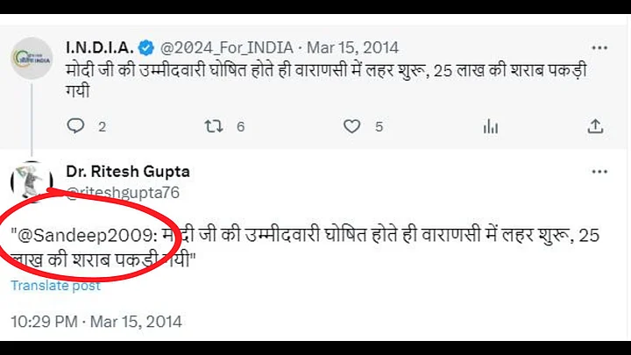Retweet the I.N.D.I.A. post

[214, 126]
